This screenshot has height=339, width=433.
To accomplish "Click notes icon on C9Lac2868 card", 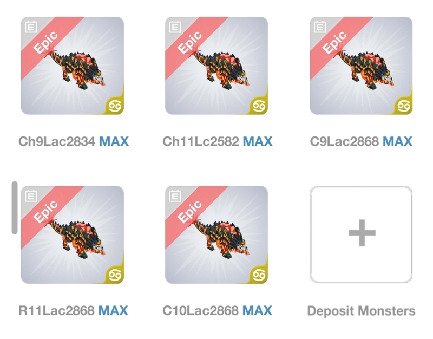I will (x=320, y=27).
